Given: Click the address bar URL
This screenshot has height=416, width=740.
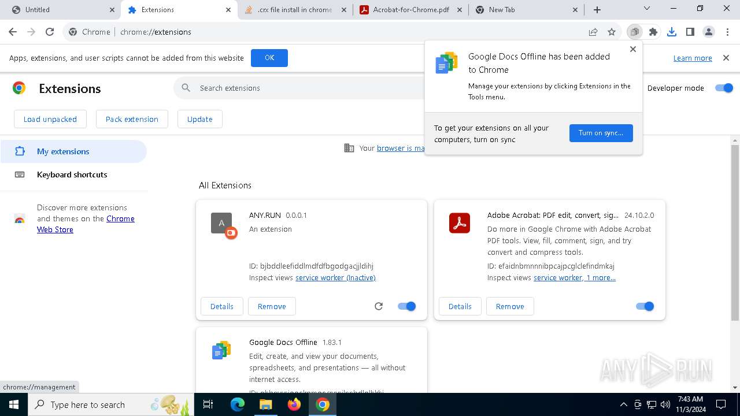Looking at the screenshot, I should point(156,32).
